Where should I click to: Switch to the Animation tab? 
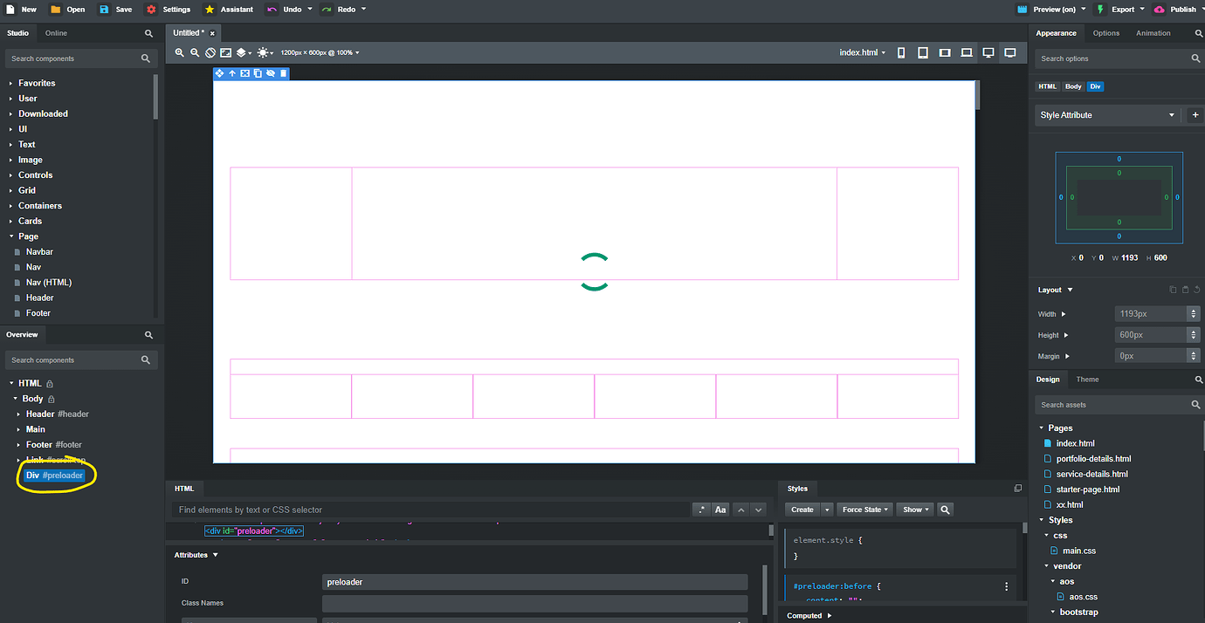click(x=1153, y=33)
